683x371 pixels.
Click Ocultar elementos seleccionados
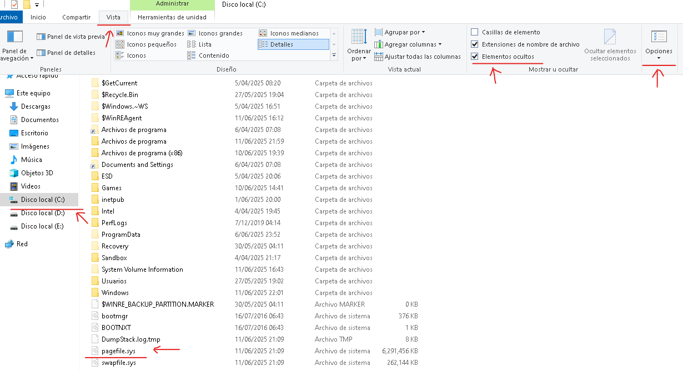(610, 45)
